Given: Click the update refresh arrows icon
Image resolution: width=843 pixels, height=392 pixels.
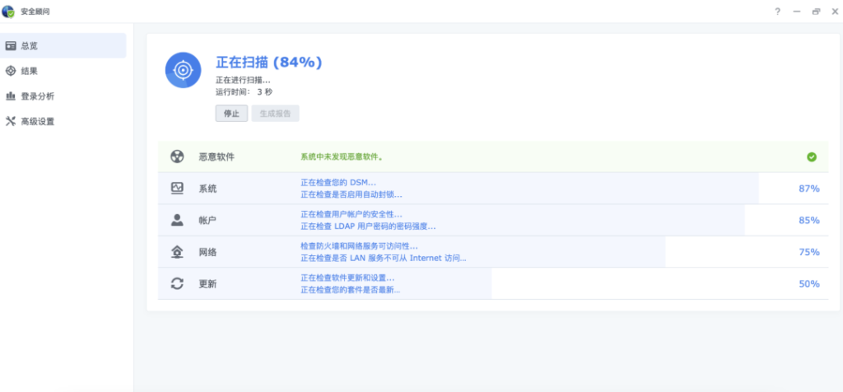Looking at the screenshot, I should (x=177, y=283).
